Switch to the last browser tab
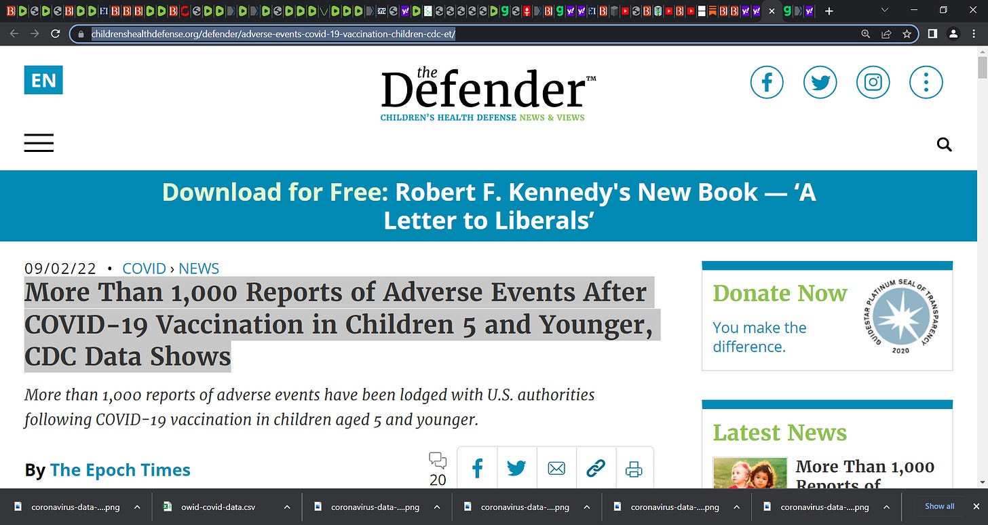This screenshot has height=525, width=988. point(810,11)
